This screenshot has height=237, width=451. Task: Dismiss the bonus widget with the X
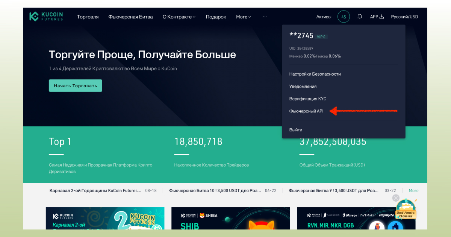point(396,198)
